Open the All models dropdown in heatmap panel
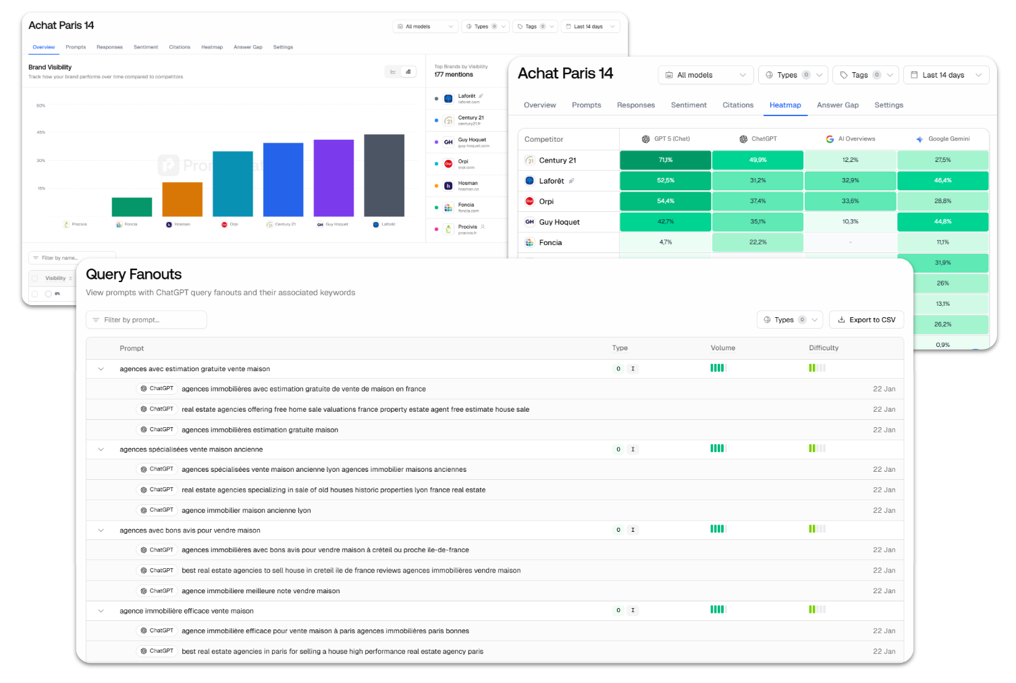 coord(705,75)
